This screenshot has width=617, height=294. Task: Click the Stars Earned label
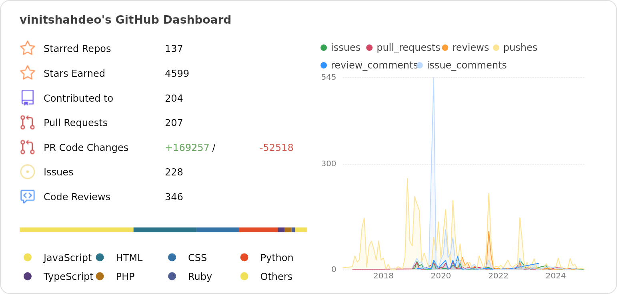74,74
